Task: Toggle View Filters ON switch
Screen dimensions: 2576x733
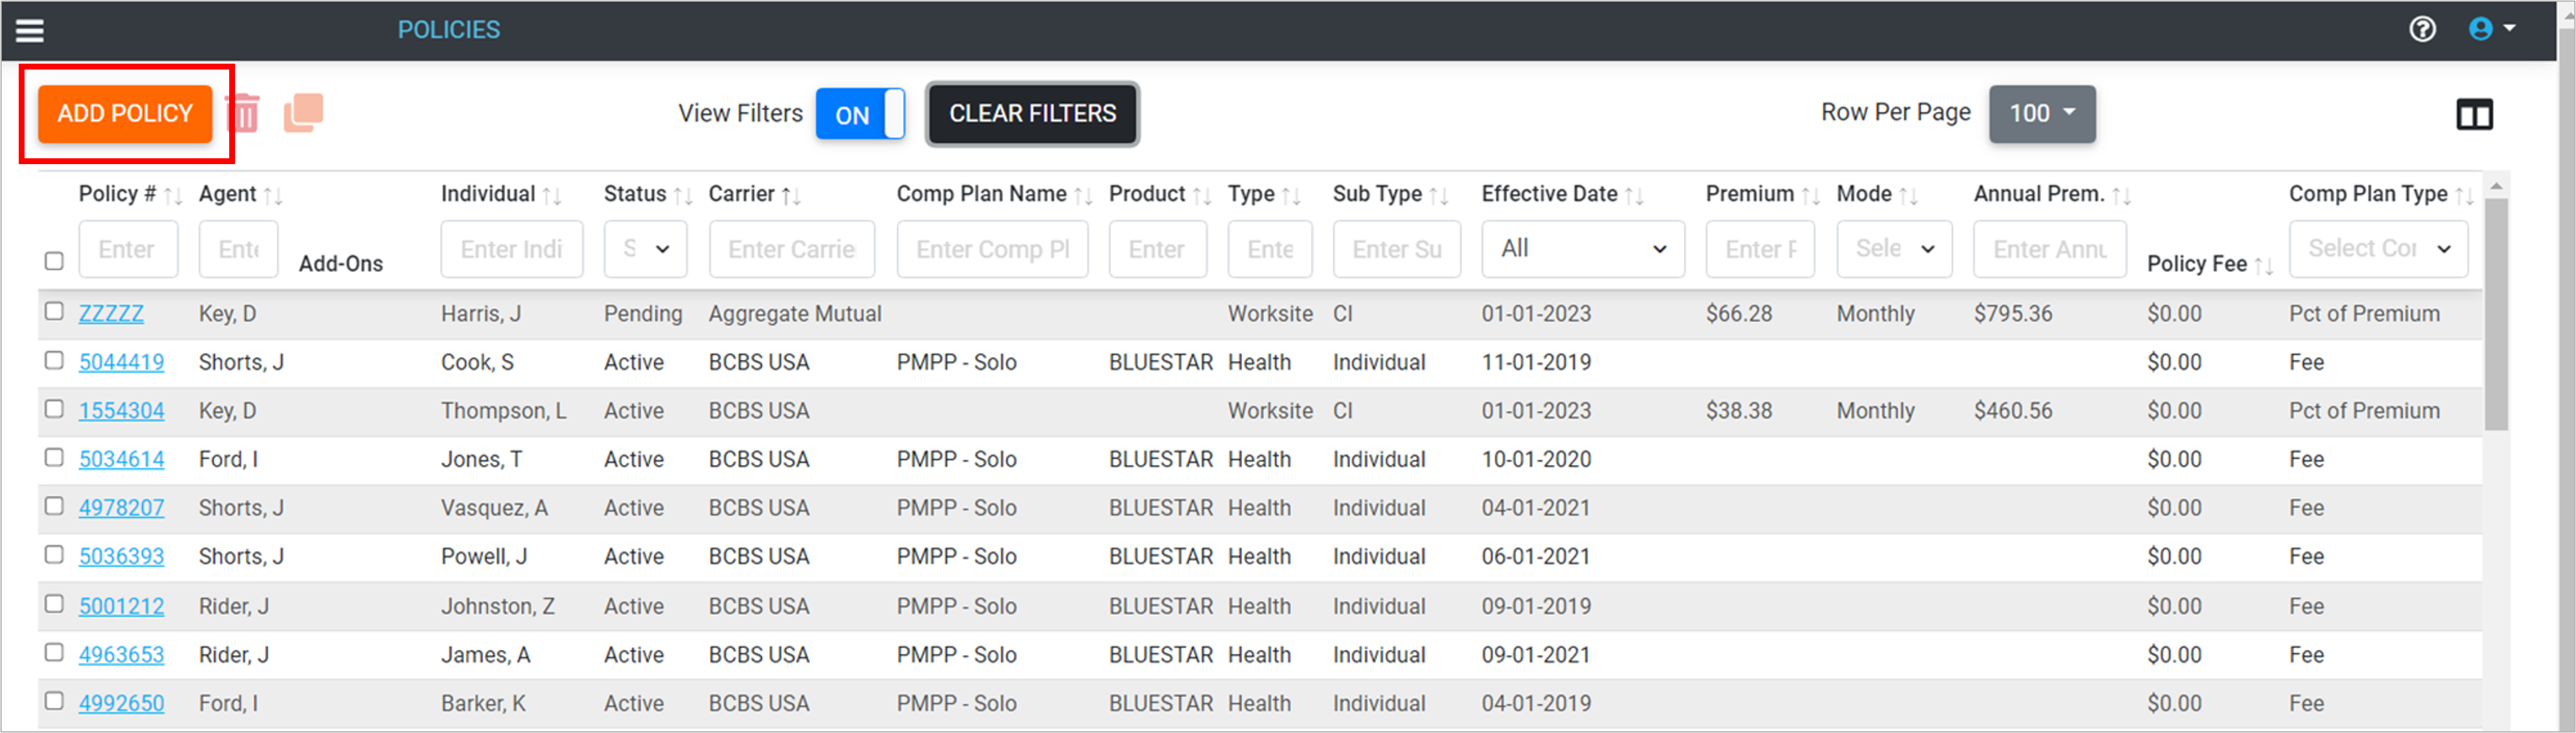Action: 860,114
